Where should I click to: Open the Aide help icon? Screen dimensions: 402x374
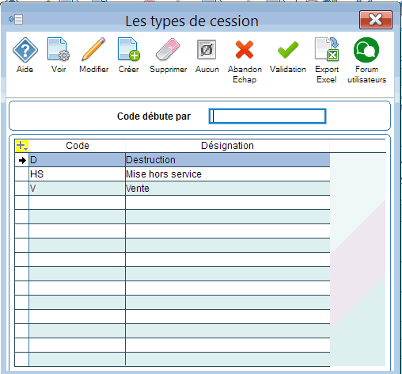25,50
